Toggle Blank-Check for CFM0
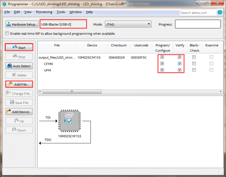This screenshot has width=226, height=177. coord(194,63)
